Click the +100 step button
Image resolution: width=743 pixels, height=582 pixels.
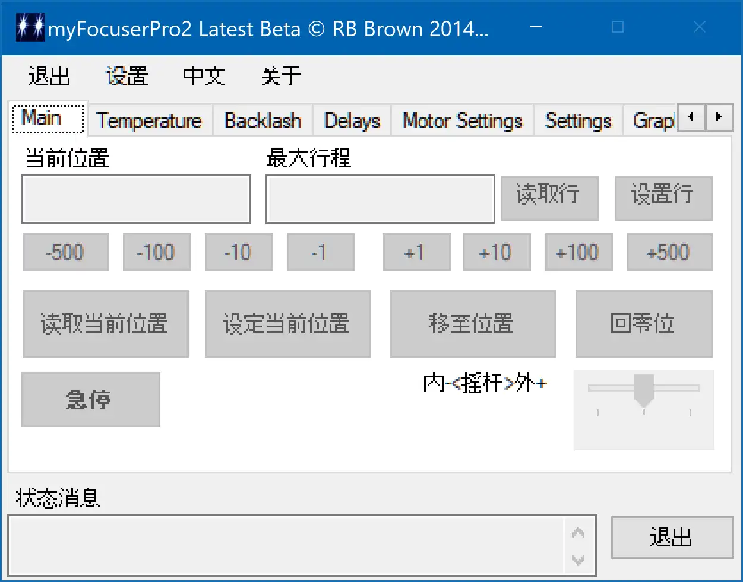tap(579, 252)
